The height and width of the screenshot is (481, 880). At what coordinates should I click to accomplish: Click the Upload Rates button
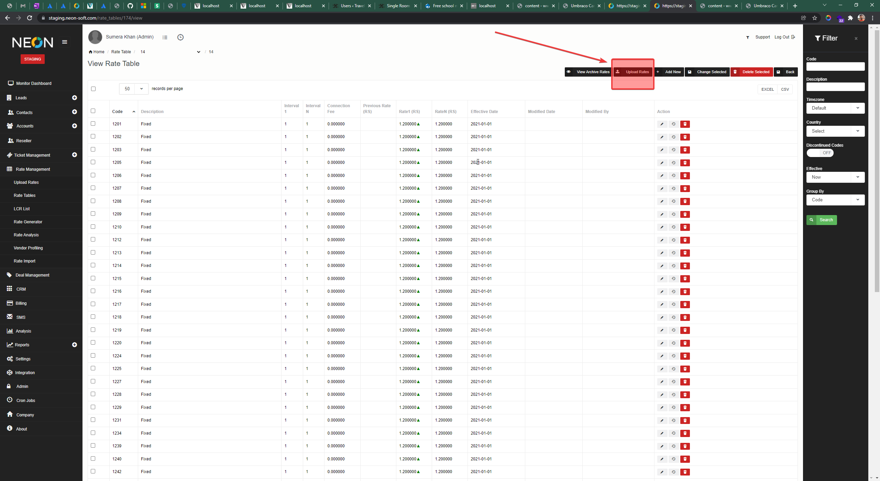633,72
